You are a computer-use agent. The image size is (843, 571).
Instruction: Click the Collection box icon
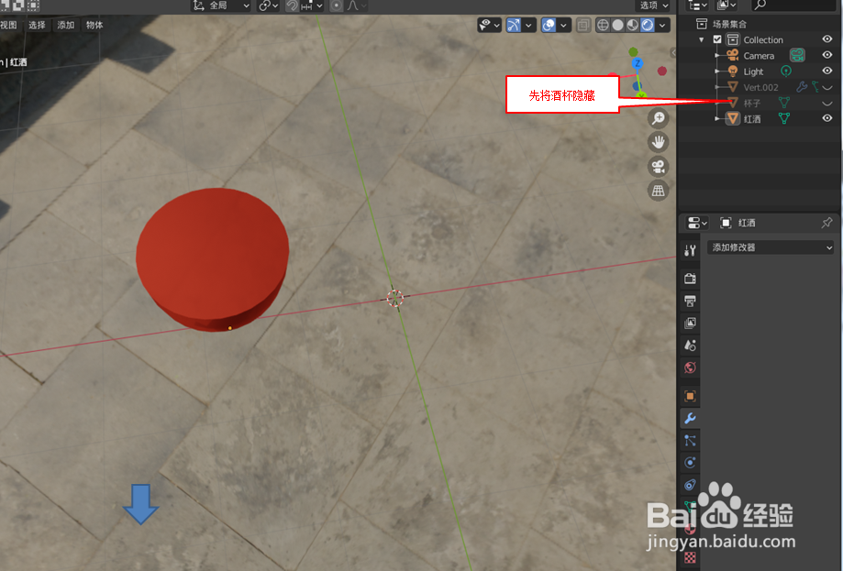733,39
